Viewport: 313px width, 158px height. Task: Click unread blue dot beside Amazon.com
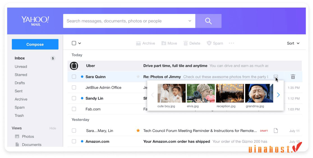coord(82,141)
